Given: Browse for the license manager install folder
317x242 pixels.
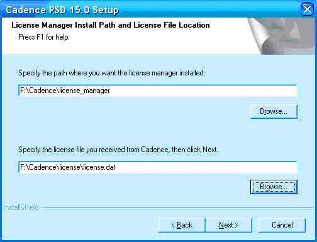Looking at the screenshot, I should (274, 111).
